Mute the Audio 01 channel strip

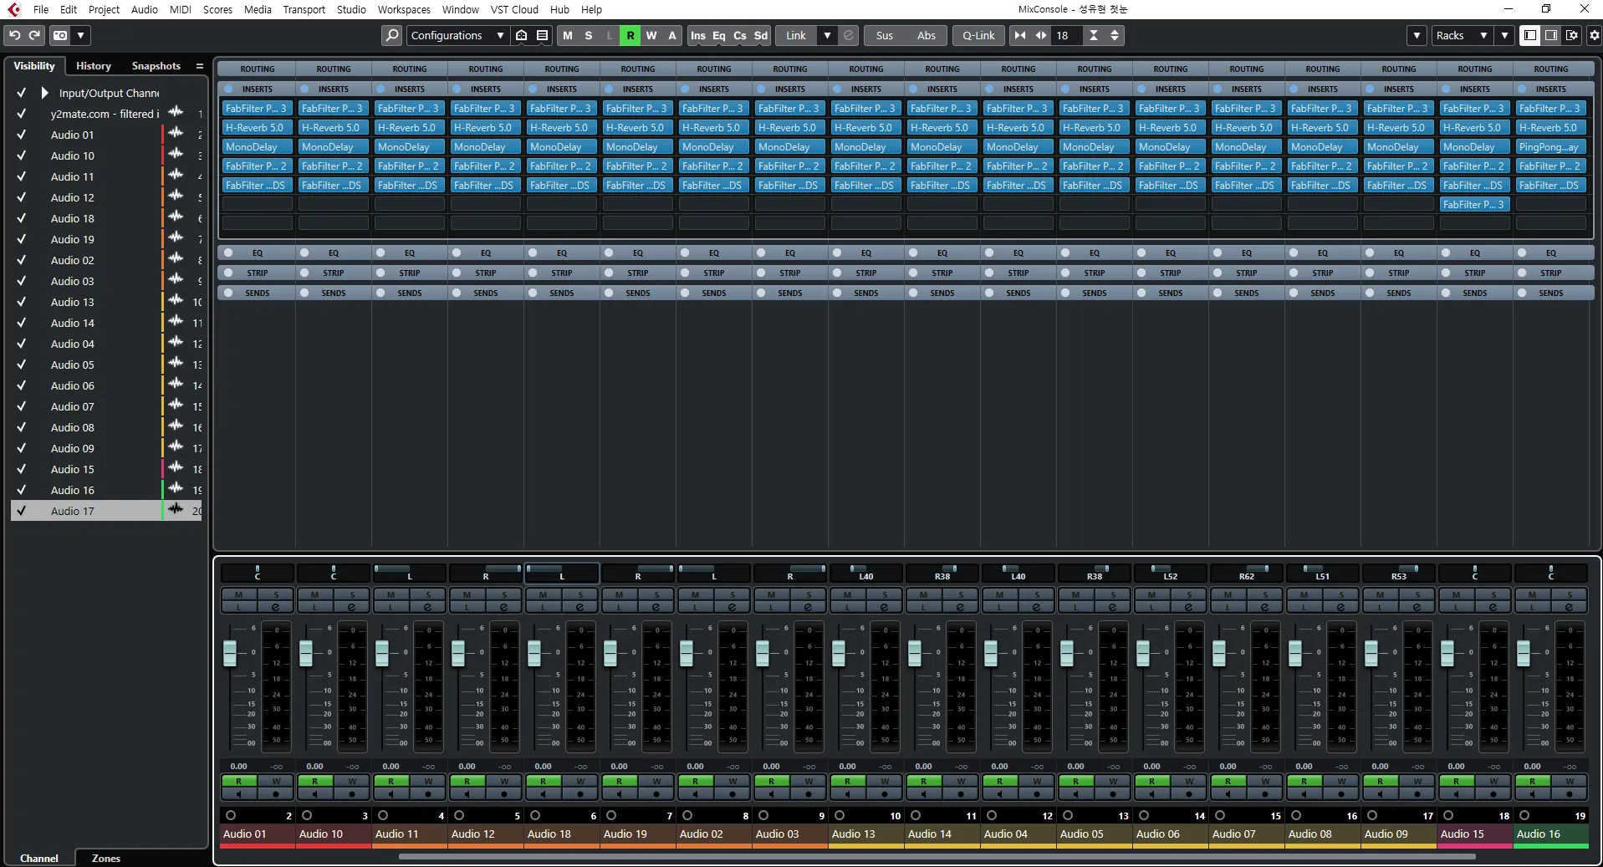click(x=238, y=595)
